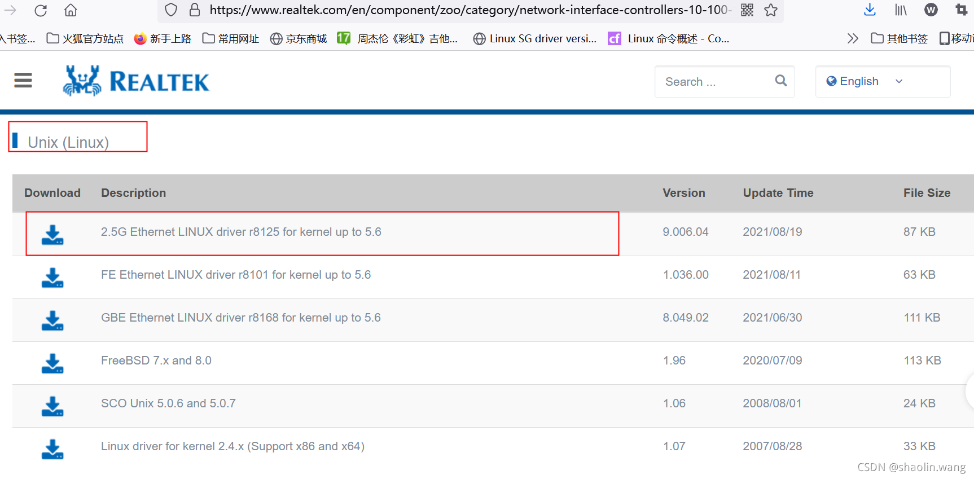Open the 常用网址 bookmark folder
The image size is (974, 479).
tap(231, 38)
